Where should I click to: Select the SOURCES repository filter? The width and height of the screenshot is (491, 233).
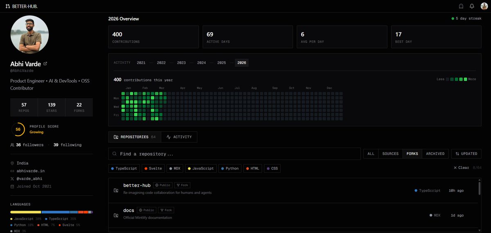(x=390, y=154)
